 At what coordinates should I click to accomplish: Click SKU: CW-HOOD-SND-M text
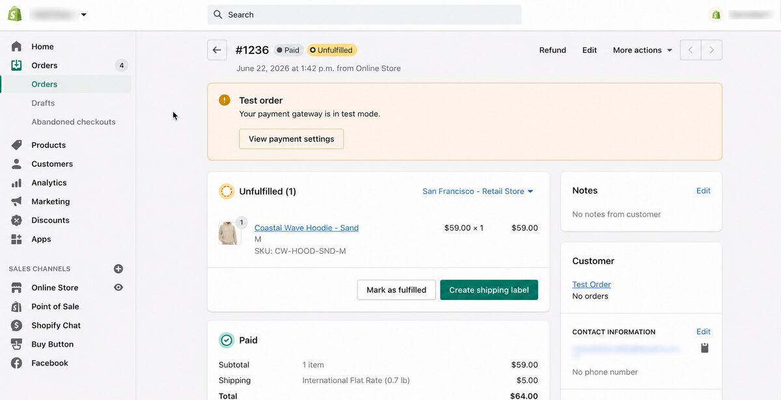[x=300, y=251]
